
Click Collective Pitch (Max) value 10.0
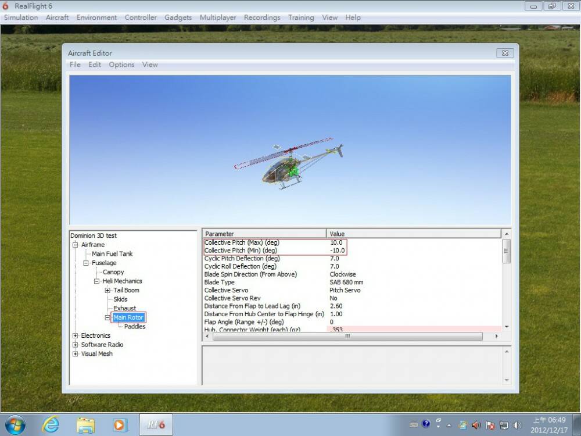click(336, 242)
